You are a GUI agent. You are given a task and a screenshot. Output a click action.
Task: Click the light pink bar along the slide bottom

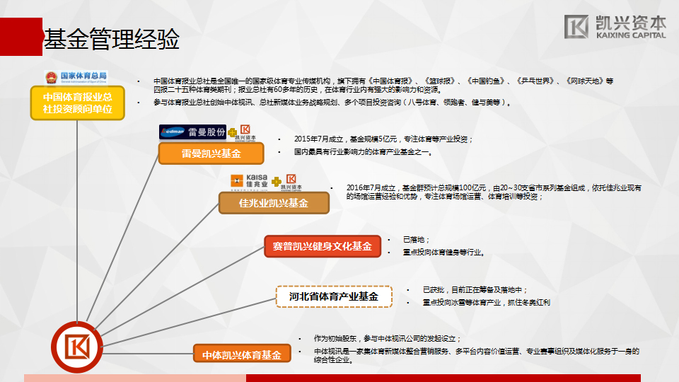pos(134,378)
